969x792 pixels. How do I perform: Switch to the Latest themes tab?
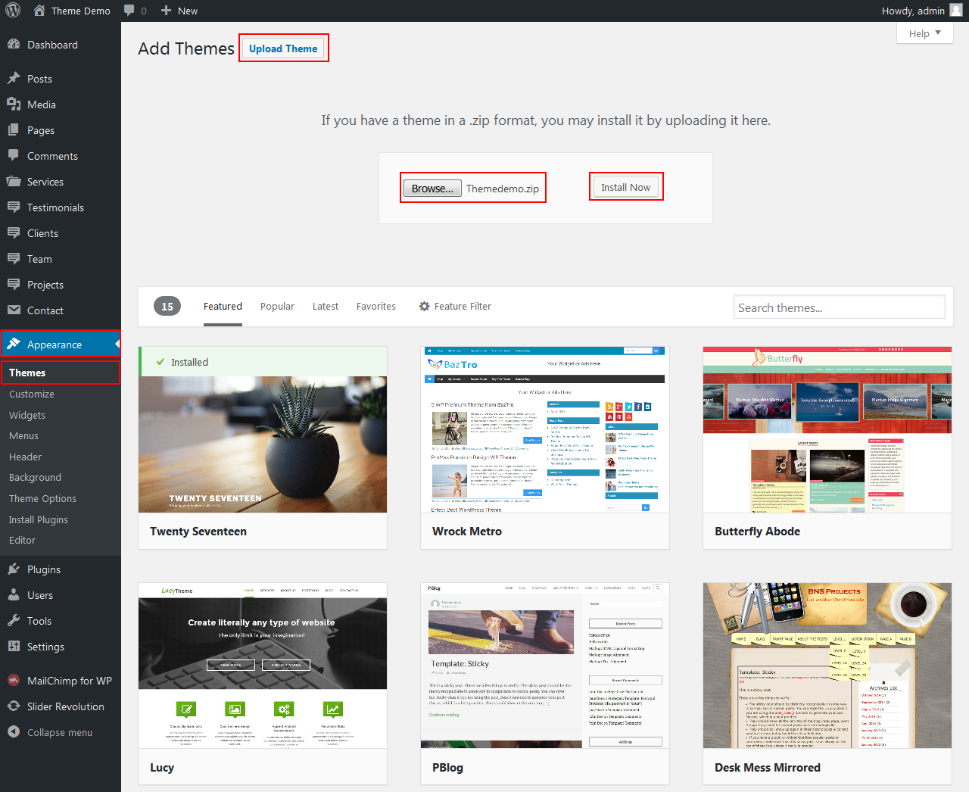tap(325, 307)
